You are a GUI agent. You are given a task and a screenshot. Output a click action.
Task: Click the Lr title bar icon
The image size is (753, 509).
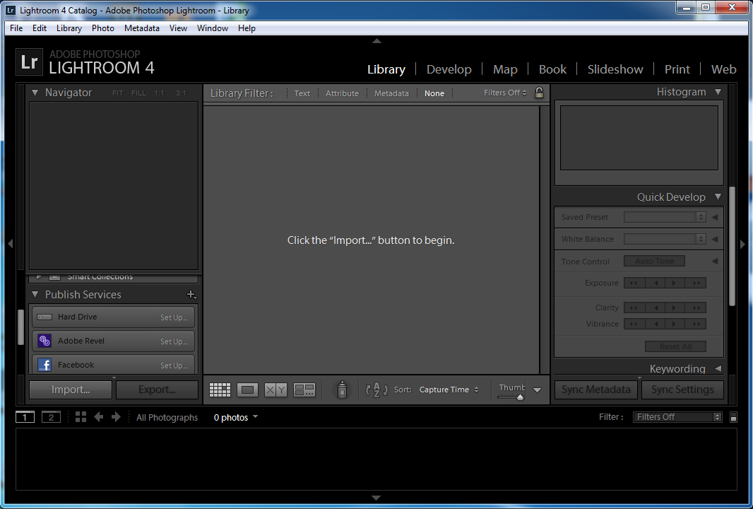tap(10, 10)
